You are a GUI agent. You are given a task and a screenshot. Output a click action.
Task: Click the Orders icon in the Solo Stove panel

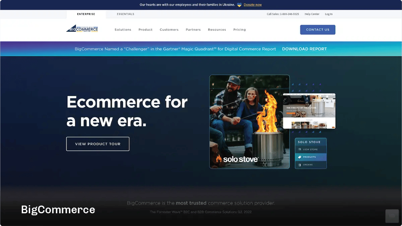(x=299, y=165)
